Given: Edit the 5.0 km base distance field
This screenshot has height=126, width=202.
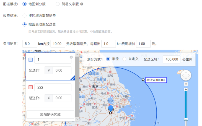Looking at the screenshot, I should [30, 44].
